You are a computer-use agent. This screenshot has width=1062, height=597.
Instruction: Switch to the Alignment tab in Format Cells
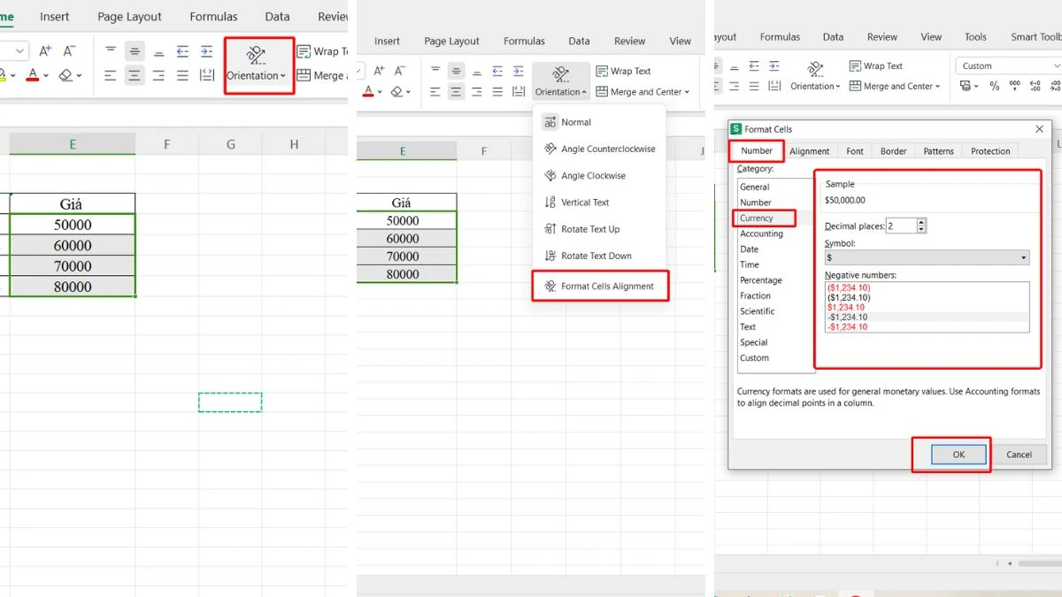[x=810, y=150]
